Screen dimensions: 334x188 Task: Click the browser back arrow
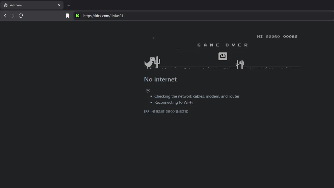pyautogui.click(x=5, y=16)
